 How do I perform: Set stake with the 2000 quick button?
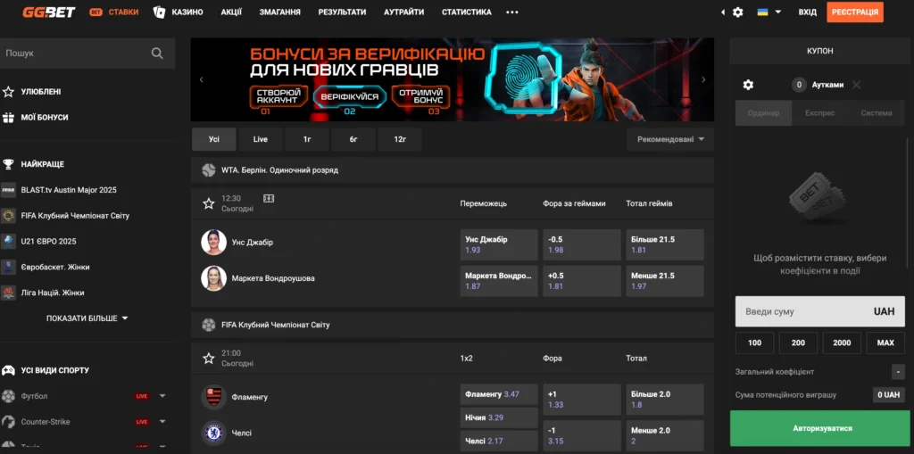842,343
